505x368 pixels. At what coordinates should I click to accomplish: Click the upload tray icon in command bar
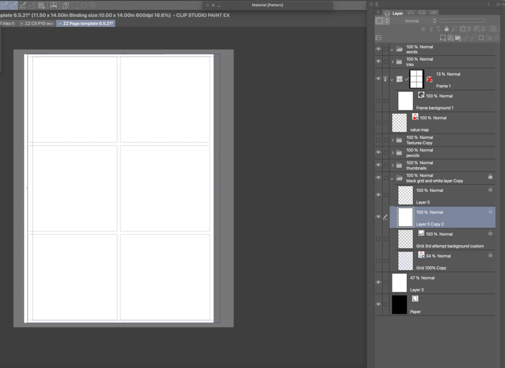(54, 5)
